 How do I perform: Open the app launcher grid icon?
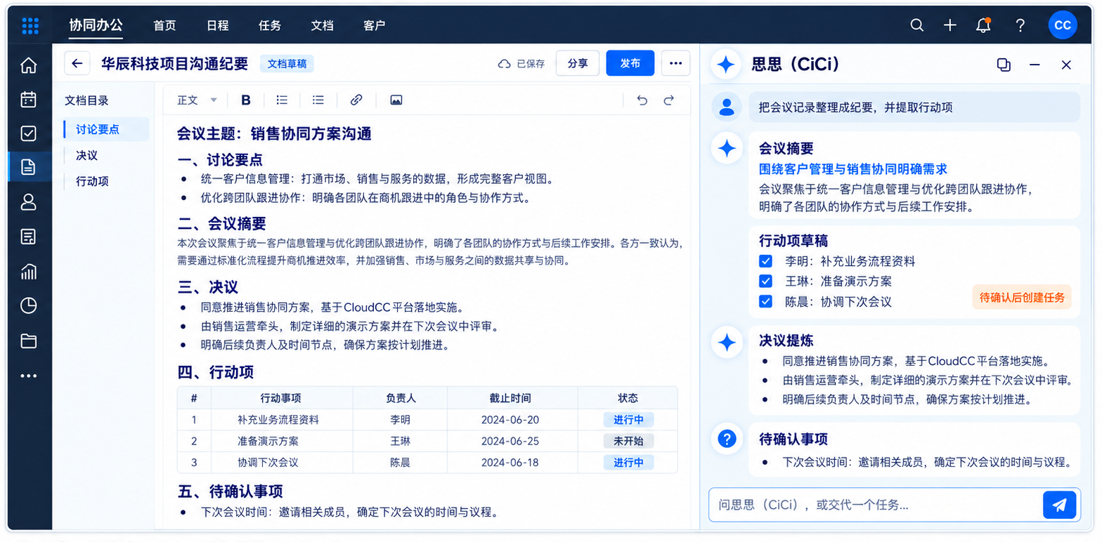(30, 26)
